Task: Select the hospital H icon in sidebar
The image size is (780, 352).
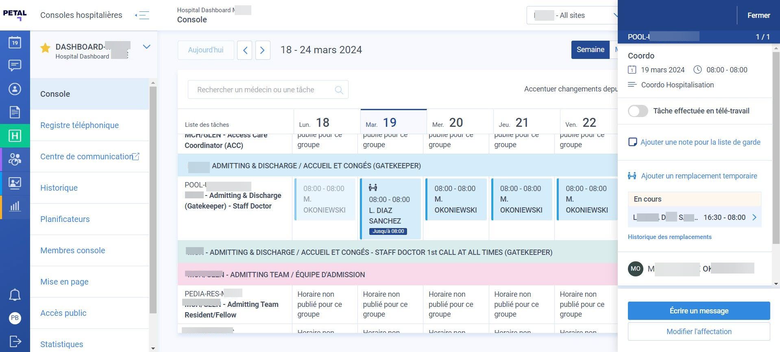Action: click(15, 135)
